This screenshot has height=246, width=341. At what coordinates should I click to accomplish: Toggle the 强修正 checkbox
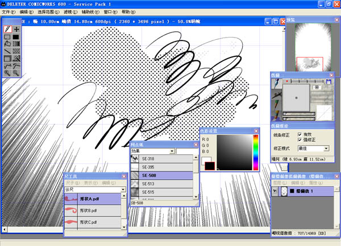click(x=301, y=140)
